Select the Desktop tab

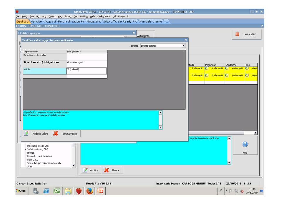tap(23, 21)
